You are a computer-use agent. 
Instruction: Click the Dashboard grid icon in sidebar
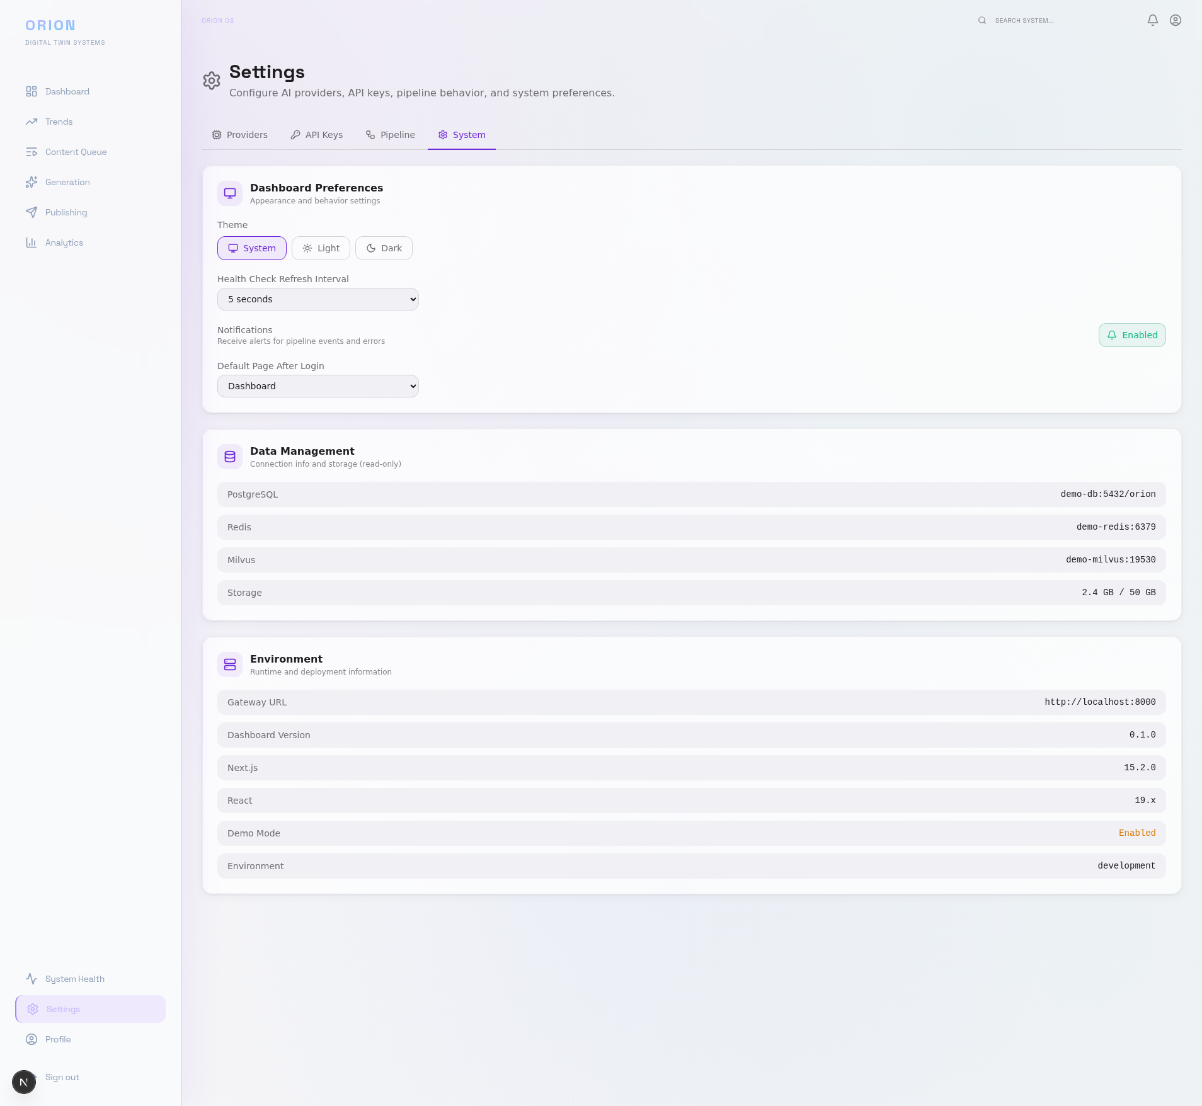[x=31, y=91]
